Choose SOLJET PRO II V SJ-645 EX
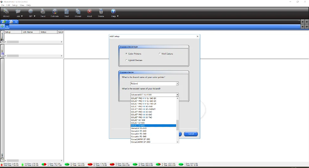The image size is (309, 168). pos(153,101)
